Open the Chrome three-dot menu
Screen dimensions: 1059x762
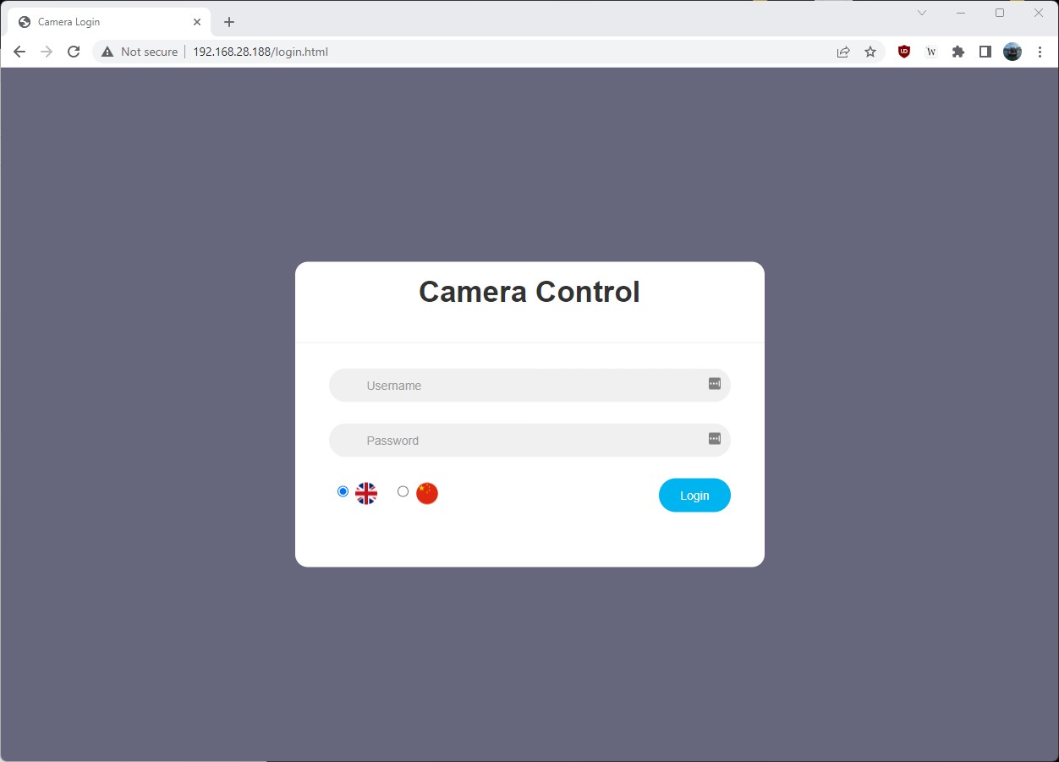click(x=1040, y=52)
